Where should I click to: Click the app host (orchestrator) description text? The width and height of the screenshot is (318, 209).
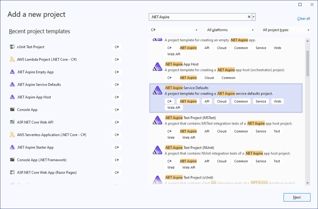(x=225, y=70)
